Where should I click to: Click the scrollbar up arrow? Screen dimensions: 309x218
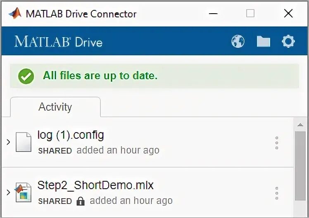click(x=300, y=124)
